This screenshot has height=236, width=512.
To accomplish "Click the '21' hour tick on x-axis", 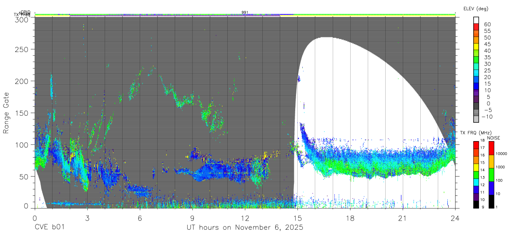I will pos(403,218).
